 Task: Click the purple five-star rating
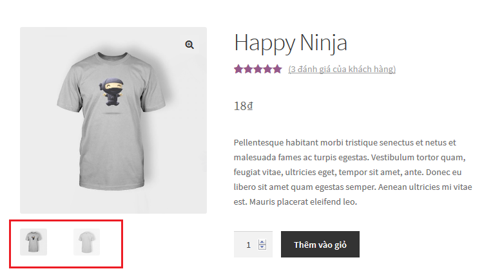(x=258, y=69)
